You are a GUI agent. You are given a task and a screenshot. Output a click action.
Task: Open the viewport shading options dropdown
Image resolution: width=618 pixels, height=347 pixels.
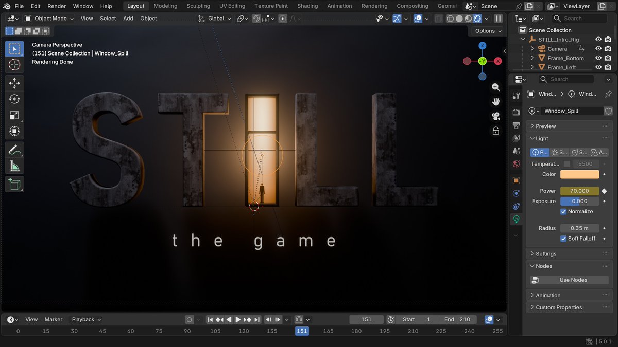[487, 19]
